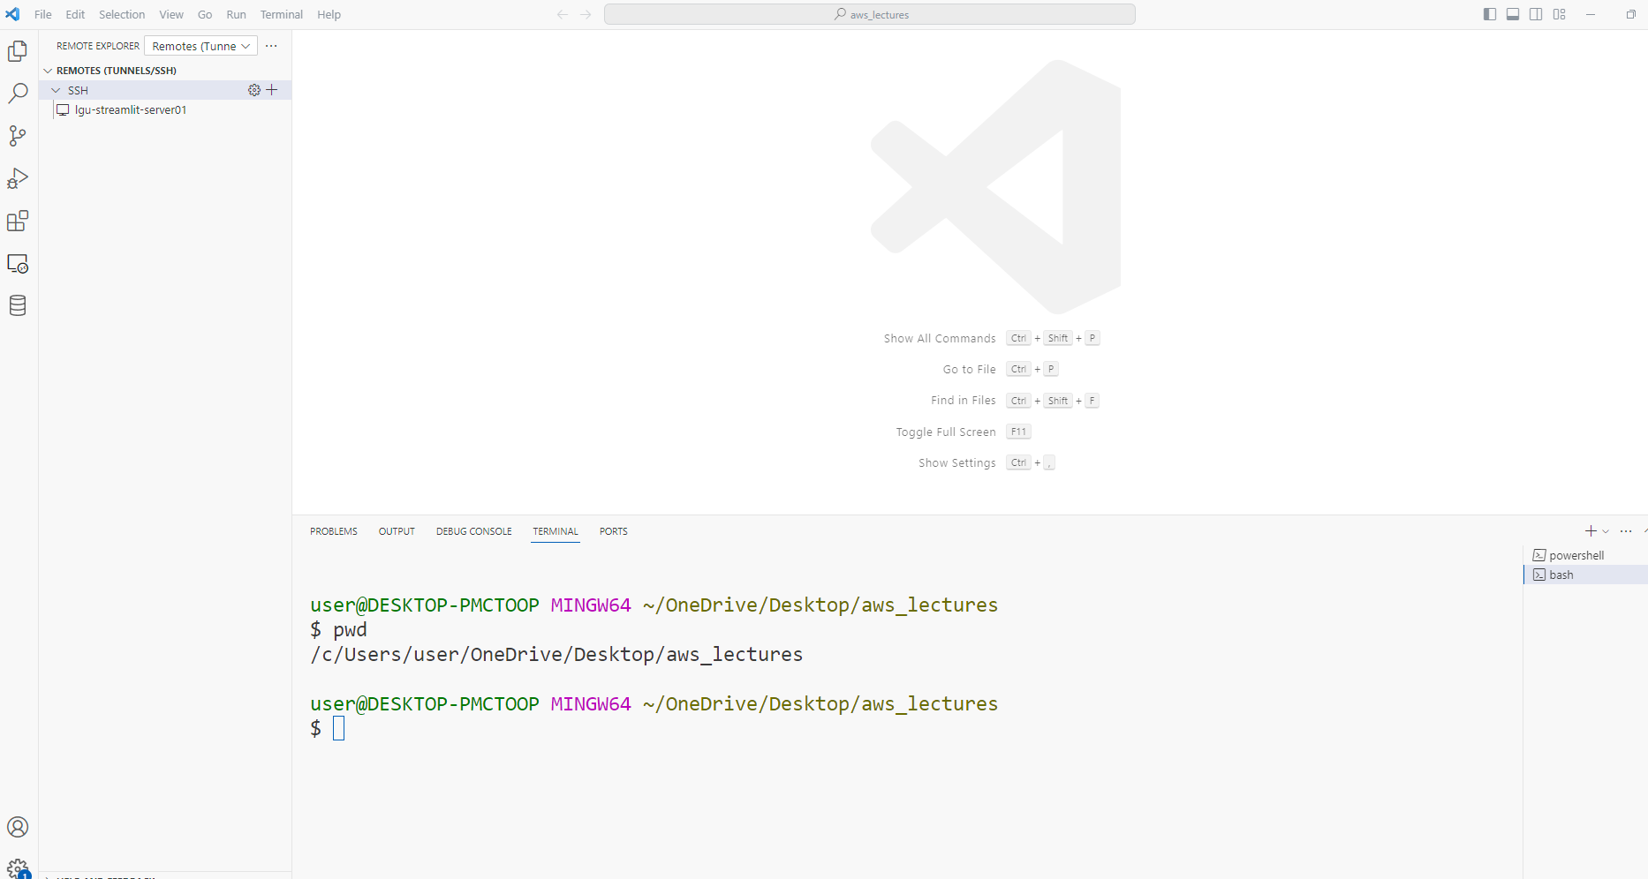Screen dimensions: 1648x879
Task: Open the Accounts menu icon
Action: tap(18, 827)
